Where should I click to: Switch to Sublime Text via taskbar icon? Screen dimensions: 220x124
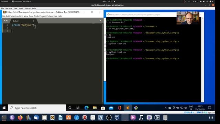coord(128,108)
